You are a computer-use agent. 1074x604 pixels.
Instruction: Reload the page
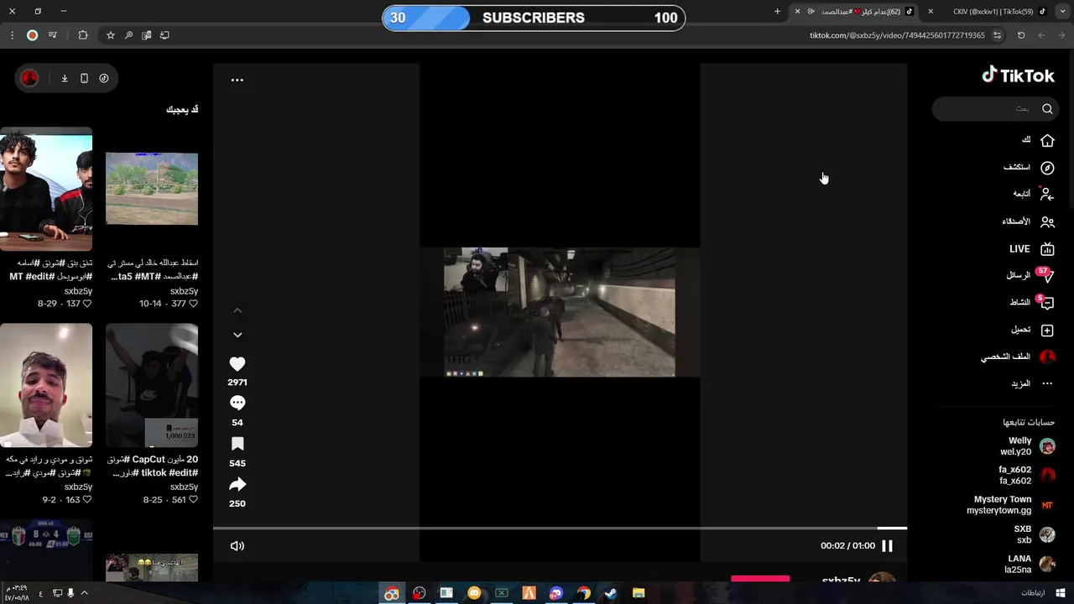(x=1021, y=35)
